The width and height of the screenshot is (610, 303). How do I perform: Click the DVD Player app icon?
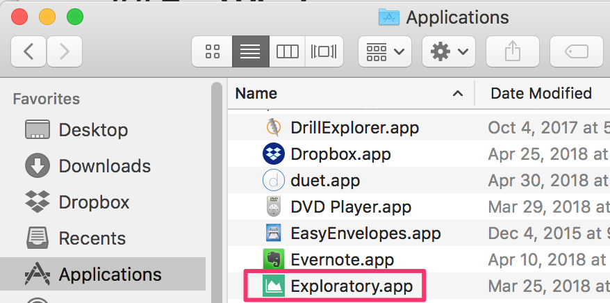[x=274, y=207]
